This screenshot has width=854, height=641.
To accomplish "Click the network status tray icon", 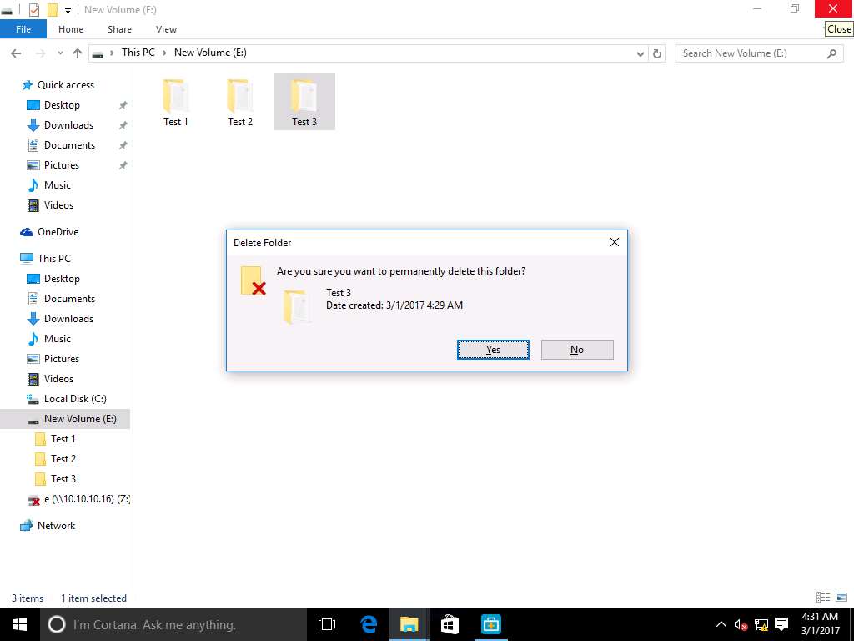I will pos(761,624).
